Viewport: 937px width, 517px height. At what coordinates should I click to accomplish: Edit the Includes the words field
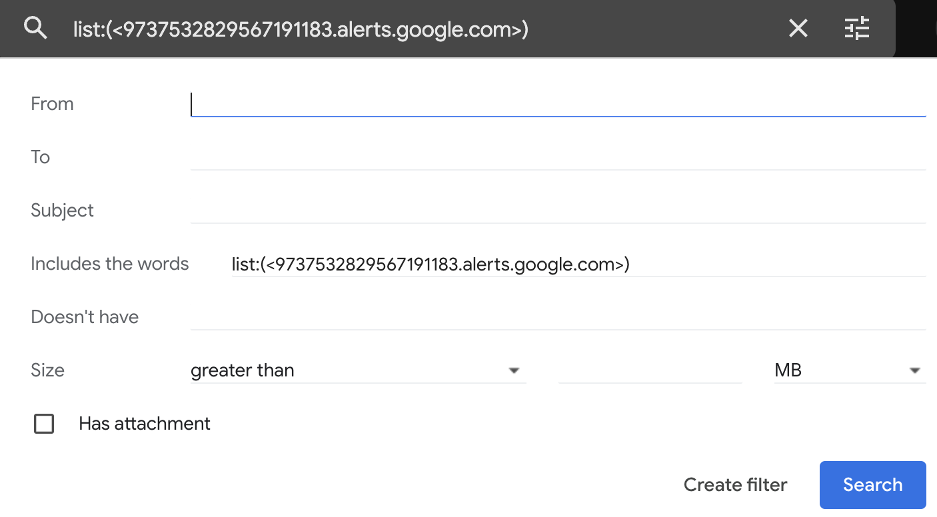(577, 264)
